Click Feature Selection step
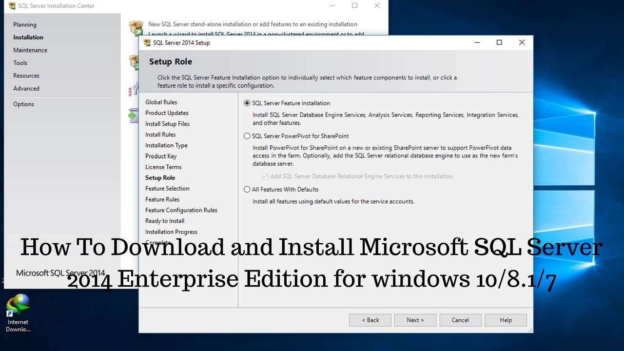Screen dimensions: 624x351 click(x=167, y=188)
